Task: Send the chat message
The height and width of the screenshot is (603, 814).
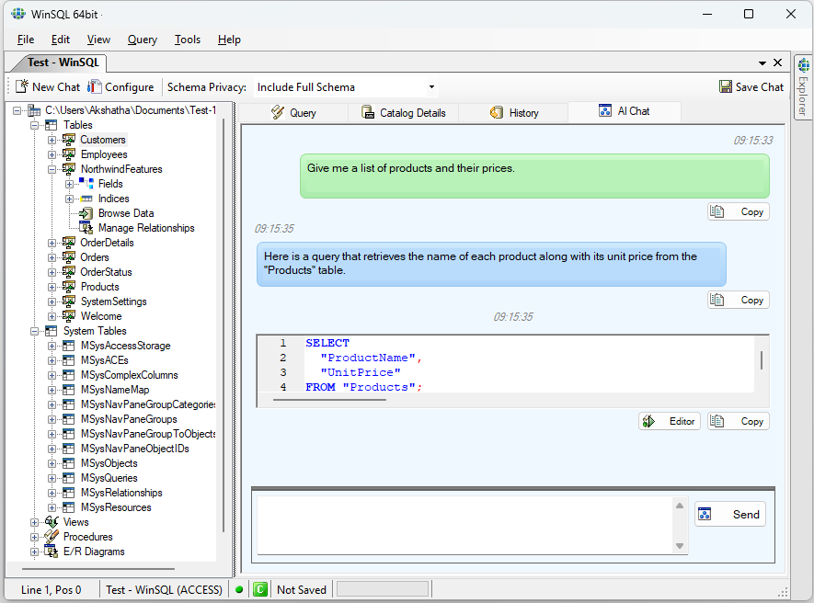Action: pyautogui.click(x=730, y=514)
